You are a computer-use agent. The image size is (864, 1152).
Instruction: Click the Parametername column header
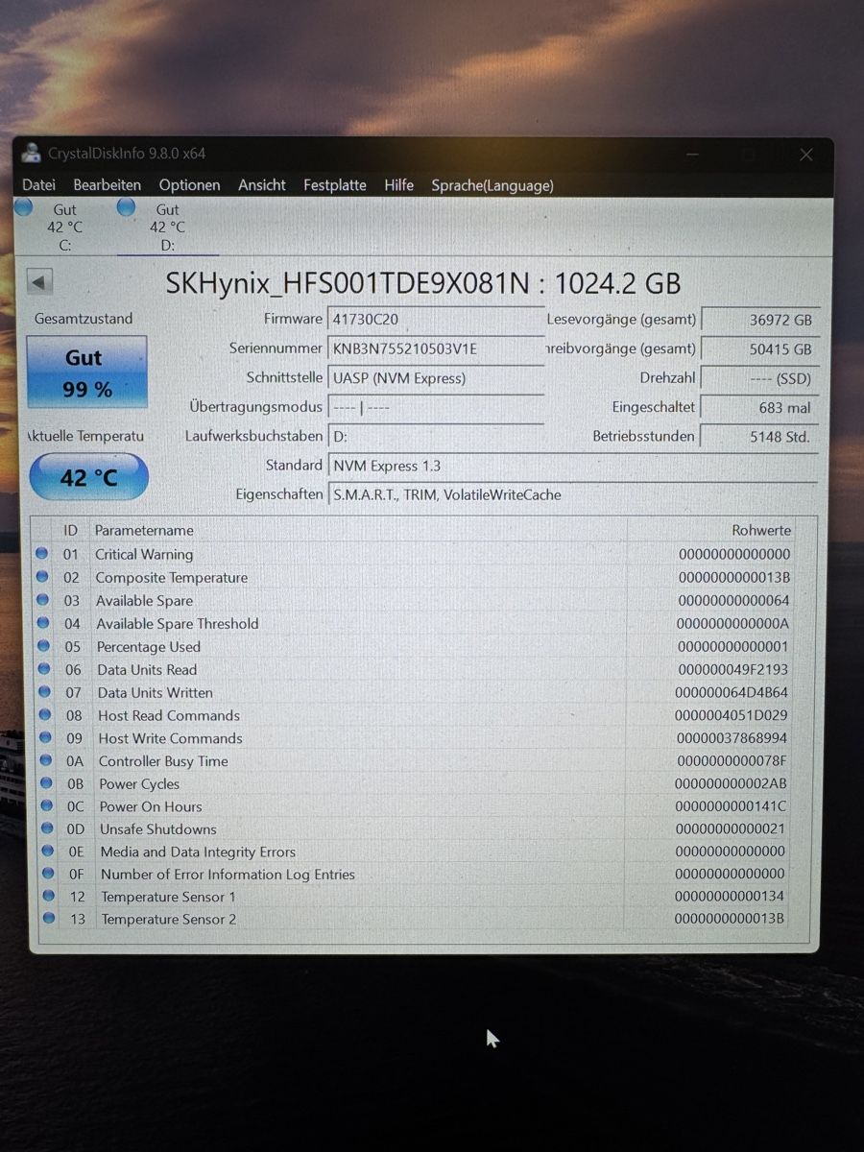coord(144,530)
